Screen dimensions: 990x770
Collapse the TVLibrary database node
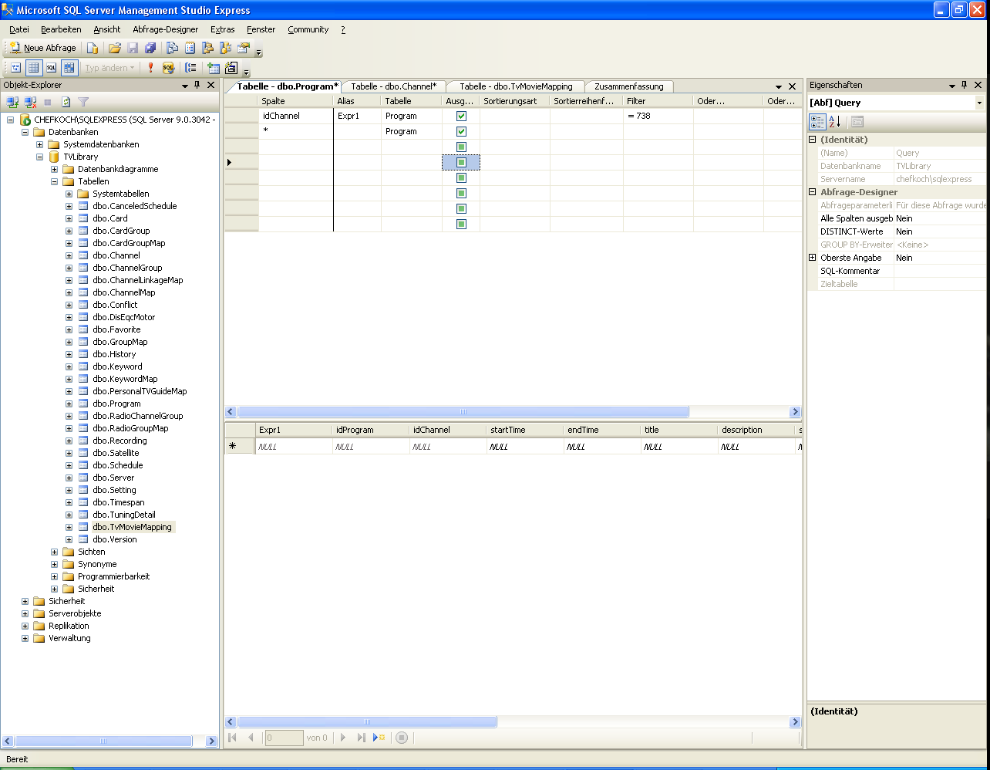40,157
